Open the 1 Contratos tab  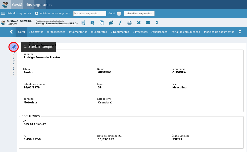(36, 32)
